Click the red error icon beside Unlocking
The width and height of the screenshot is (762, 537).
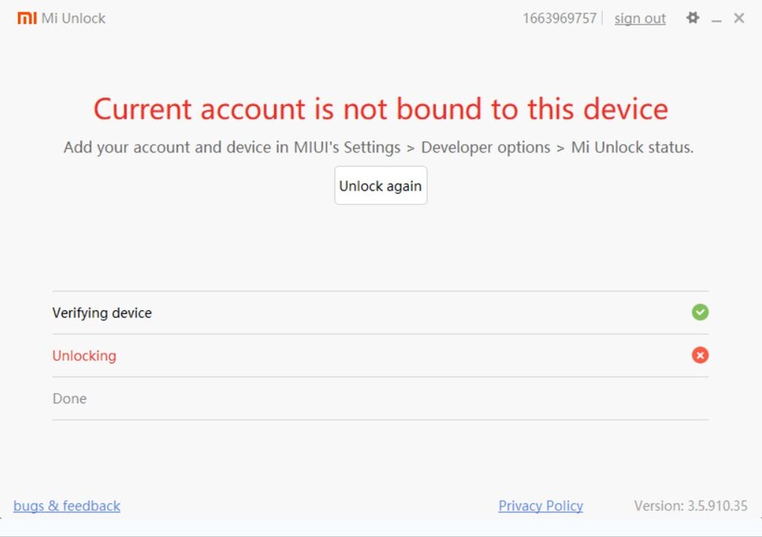point(700,356)
